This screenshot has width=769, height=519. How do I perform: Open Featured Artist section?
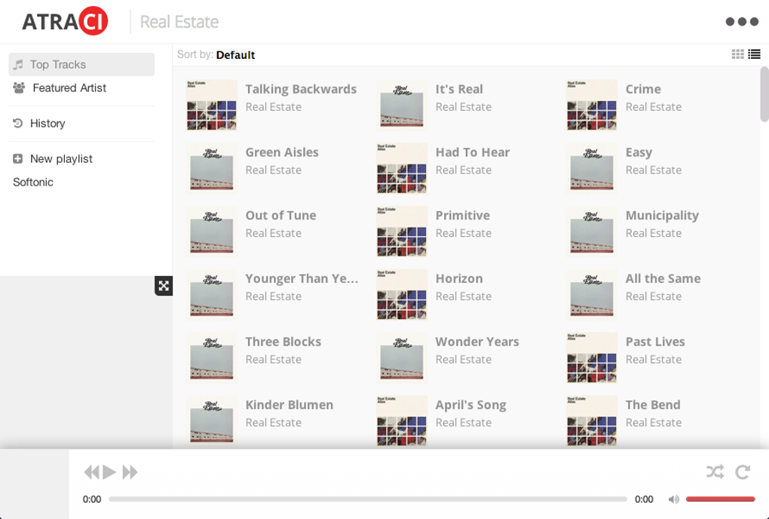tap(69, 88)
